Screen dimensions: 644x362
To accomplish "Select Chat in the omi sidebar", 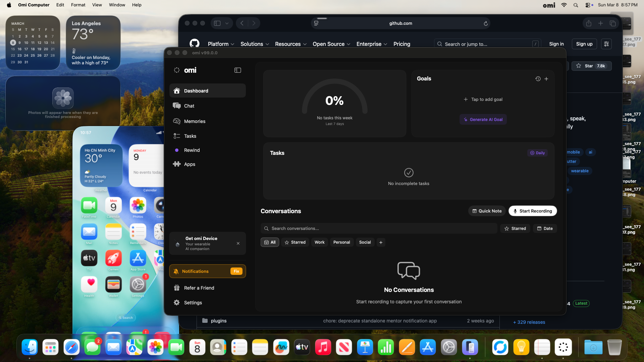I will [x=189, y=106].
